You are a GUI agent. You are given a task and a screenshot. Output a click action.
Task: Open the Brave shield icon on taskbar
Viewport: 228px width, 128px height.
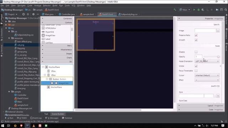click(x=21, y=126)
